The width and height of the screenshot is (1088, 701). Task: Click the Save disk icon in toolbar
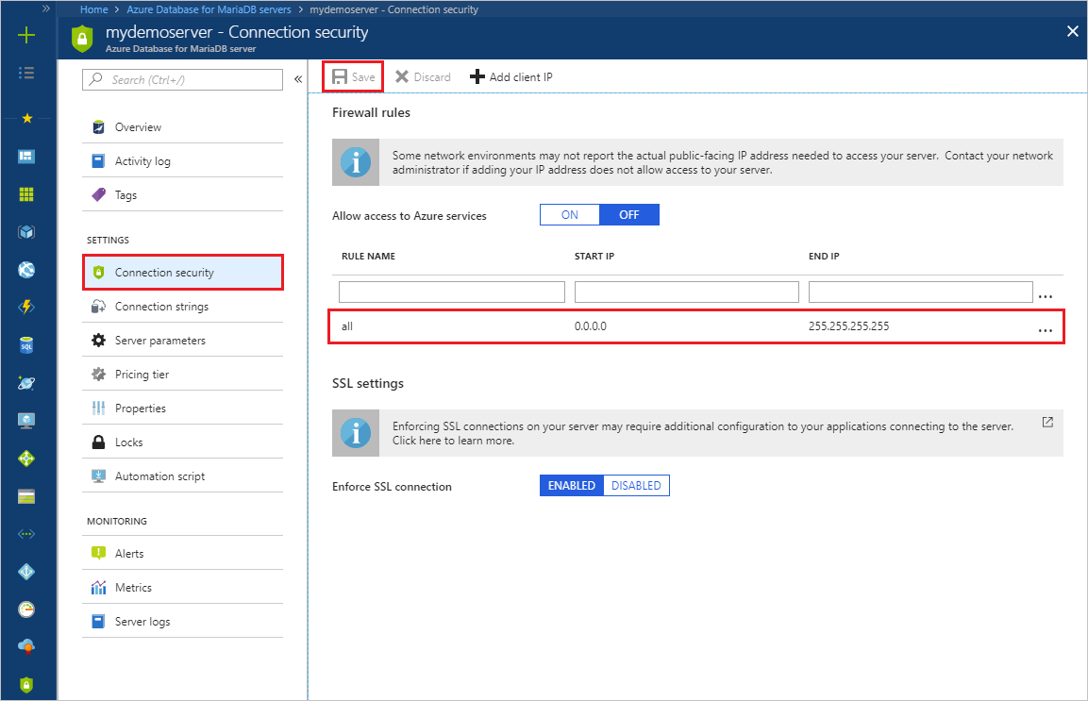click(340, 77)
